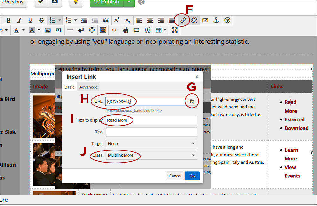Apply the background highlight color 'A' button

click(x=32, y=30)
